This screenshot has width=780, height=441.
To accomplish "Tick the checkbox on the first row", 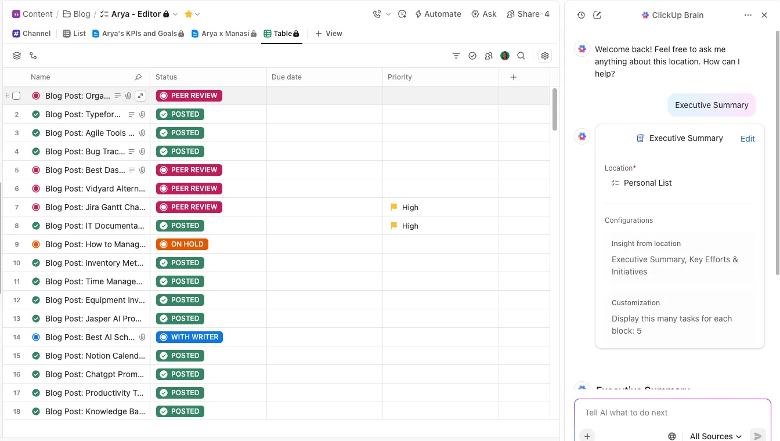I will tap(16, 96).
